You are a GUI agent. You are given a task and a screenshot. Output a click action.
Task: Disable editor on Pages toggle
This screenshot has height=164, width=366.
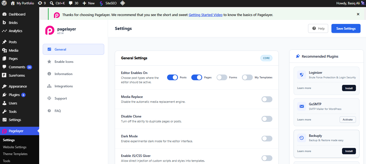pyautogui.click(x=197, y=77)
